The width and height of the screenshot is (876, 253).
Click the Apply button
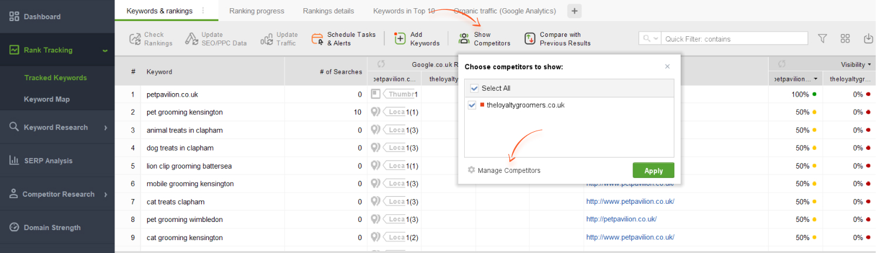tap(654, 170)
